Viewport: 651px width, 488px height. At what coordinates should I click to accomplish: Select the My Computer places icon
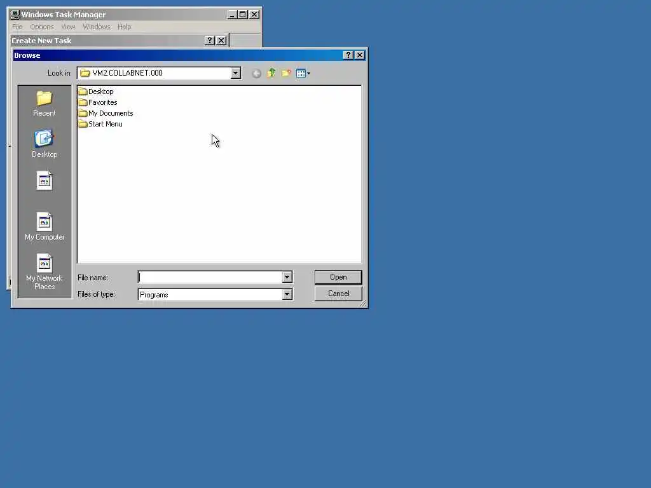pyautogui.click(x=45, y=226)
